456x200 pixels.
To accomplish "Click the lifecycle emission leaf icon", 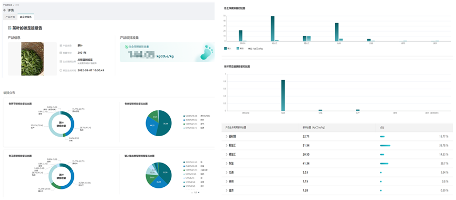I will coord(126,46).
